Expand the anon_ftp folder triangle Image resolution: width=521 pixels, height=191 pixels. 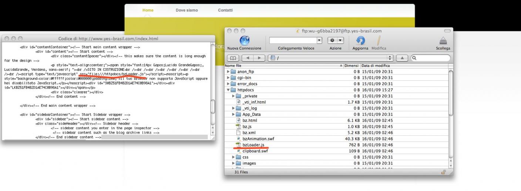pos(228,72)
